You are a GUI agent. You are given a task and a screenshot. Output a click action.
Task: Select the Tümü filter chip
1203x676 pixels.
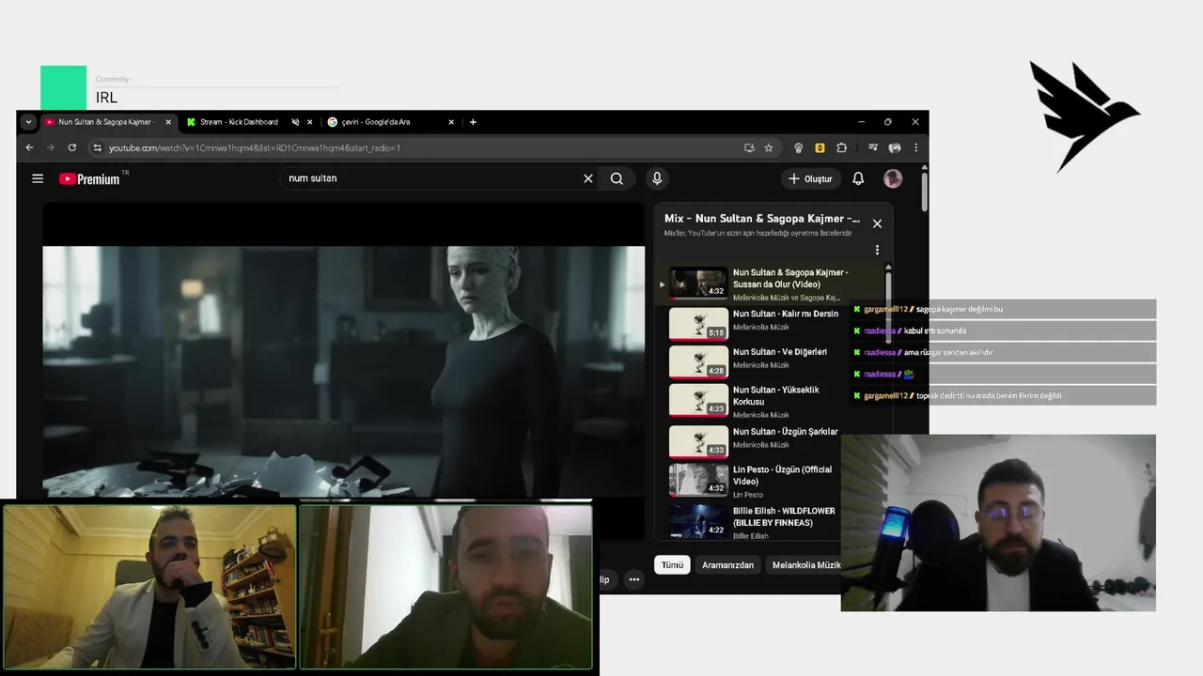point(672,565)
